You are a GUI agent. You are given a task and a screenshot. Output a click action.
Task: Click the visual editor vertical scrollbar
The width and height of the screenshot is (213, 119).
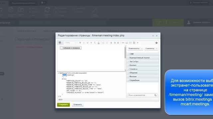(x=125, y=53)
